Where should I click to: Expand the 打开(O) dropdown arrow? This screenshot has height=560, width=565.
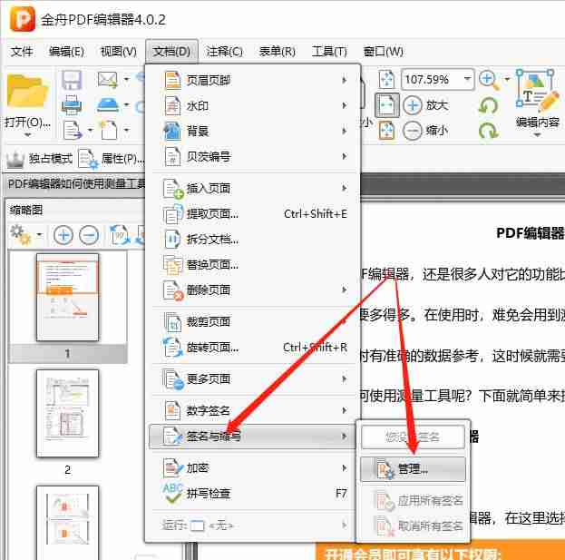tap(27, 135)
